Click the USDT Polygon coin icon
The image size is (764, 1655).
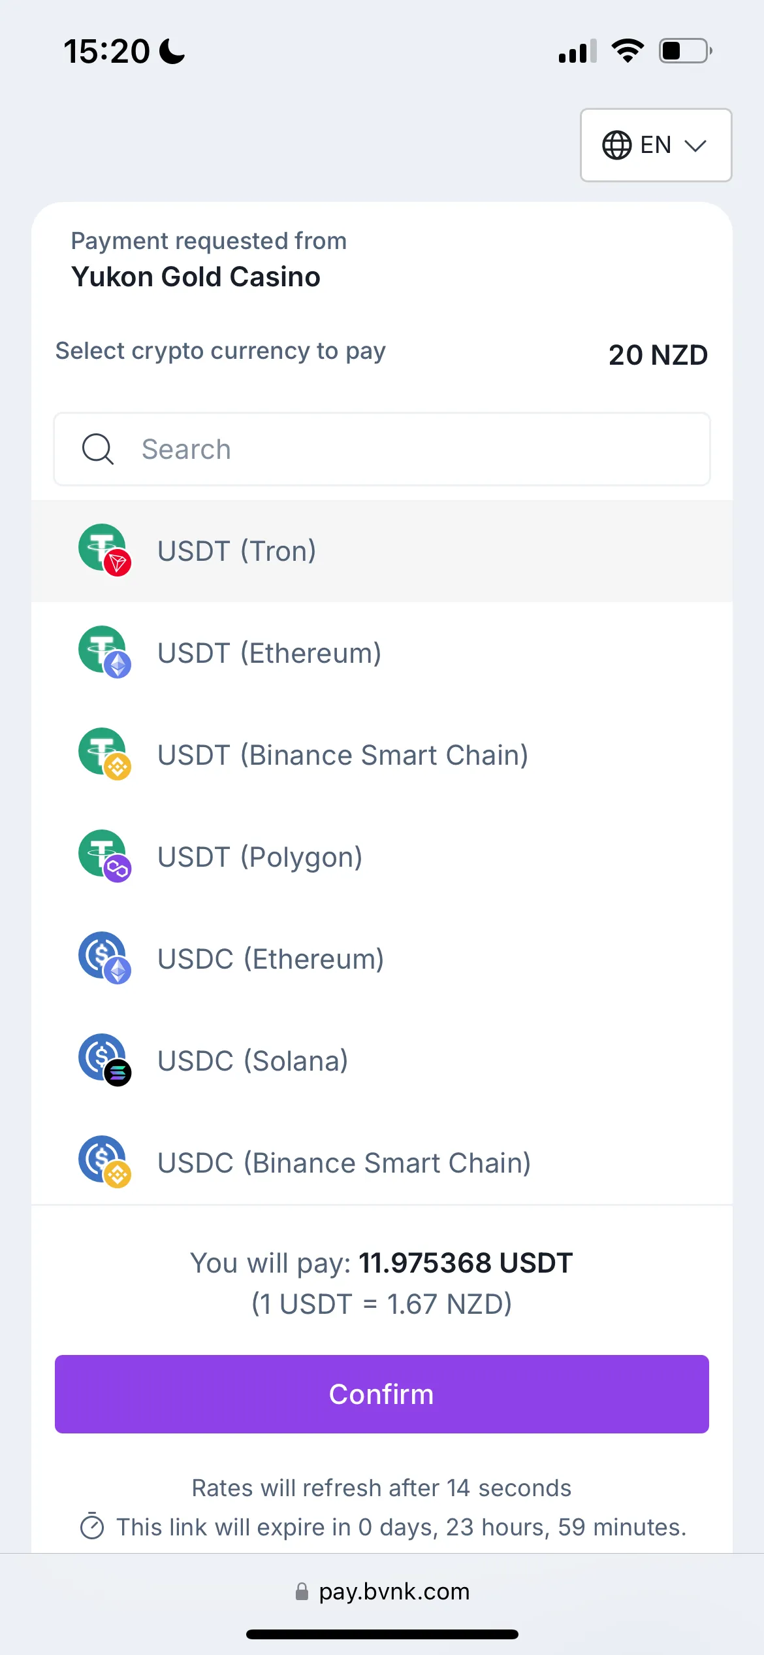[104, 856]
